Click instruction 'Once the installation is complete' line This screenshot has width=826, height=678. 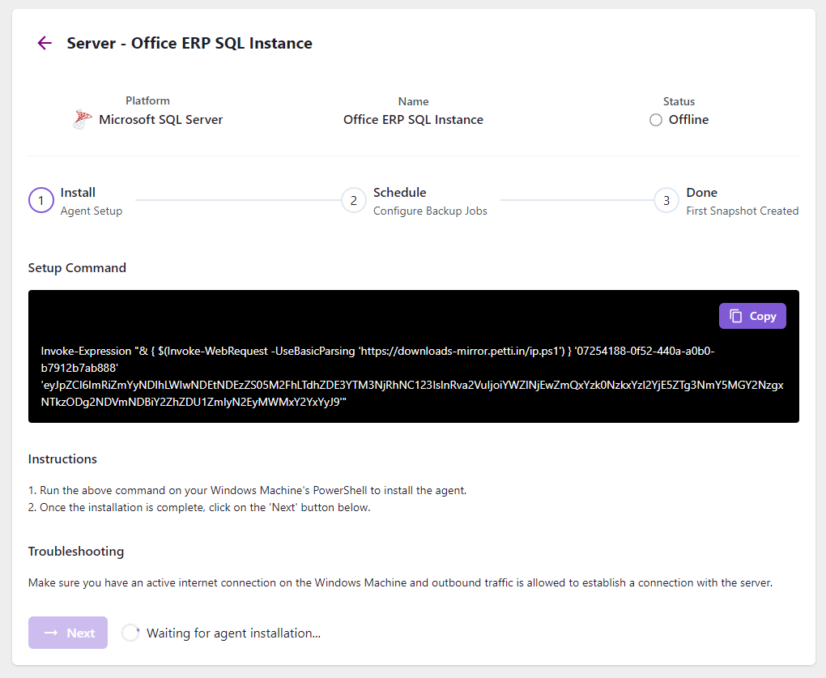(x=200, y=507)
